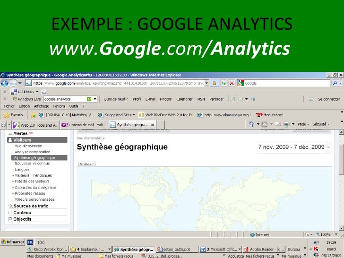Open Calendrier in Windows Live toolbar
The width and height of the screenshot is (344, 258).
tap(184, 99)
